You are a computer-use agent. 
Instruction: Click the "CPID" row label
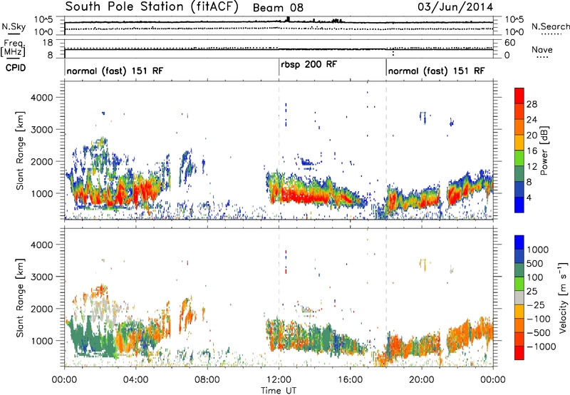click(x=16, y=68)
